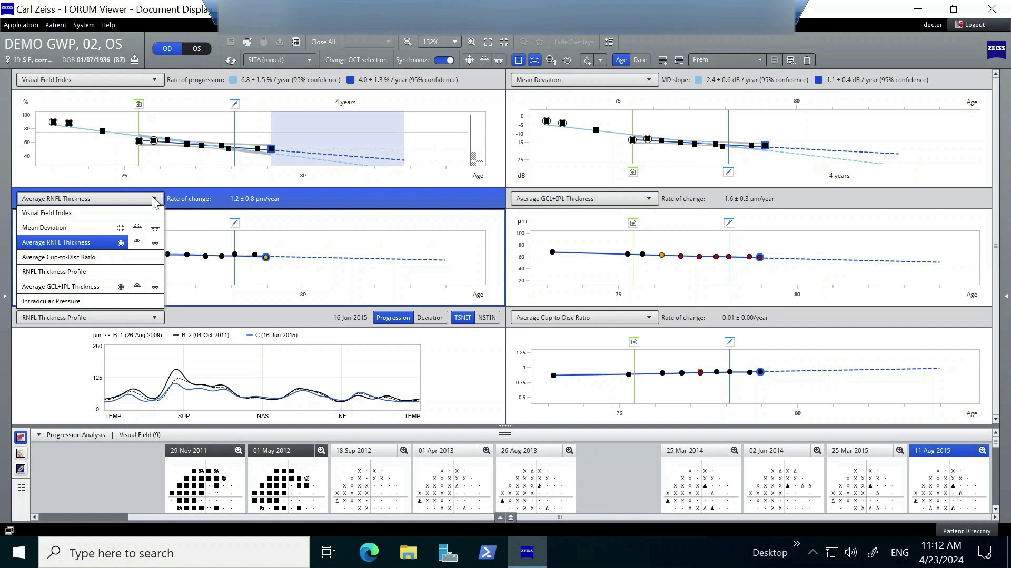Click the list lines icon in bottom sidebar
The height and width of the screenshot is (568, 1011).
pyautogui.click(x=22, y=488)
